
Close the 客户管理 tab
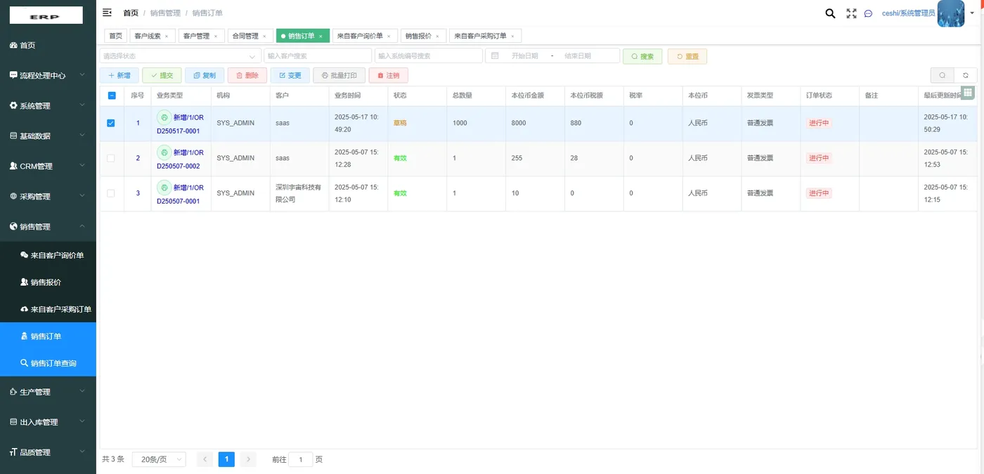coord(216,36)
